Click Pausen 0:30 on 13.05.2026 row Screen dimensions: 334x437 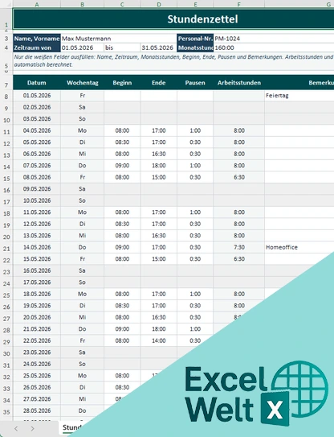(x=195, y=236)
